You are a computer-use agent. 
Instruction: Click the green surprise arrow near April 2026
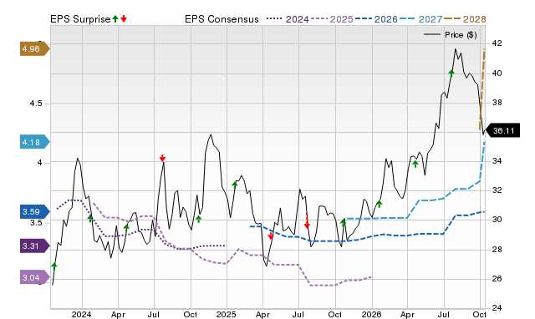(x=415, y=165)
